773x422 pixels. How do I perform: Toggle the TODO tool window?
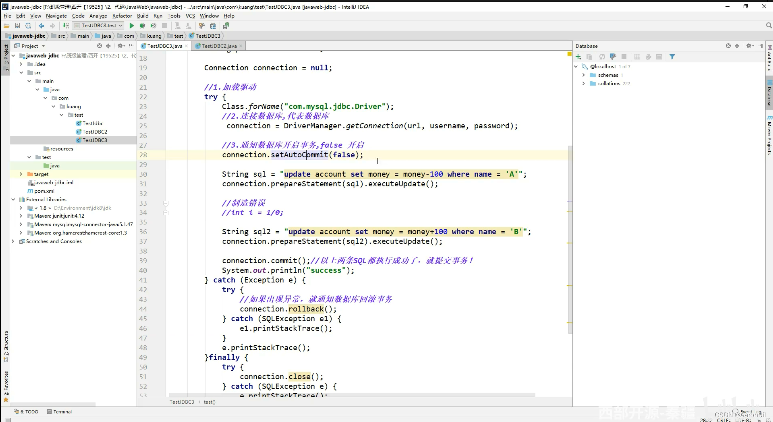[x=27, y=412]
